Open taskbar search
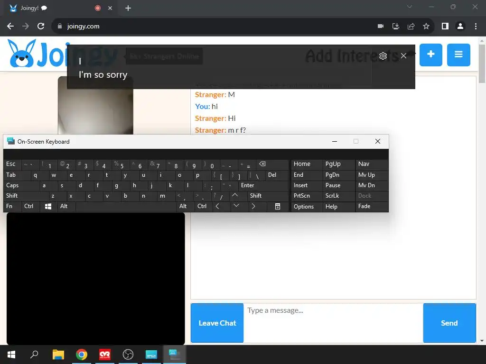 (34, 355)
